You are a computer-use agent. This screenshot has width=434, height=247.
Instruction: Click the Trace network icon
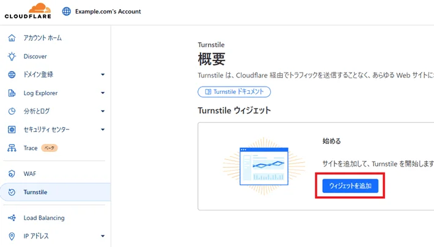tap(12, 148)
